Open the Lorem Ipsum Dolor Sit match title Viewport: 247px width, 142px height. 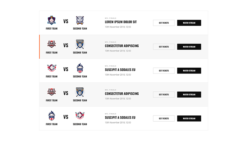point(121,22)
